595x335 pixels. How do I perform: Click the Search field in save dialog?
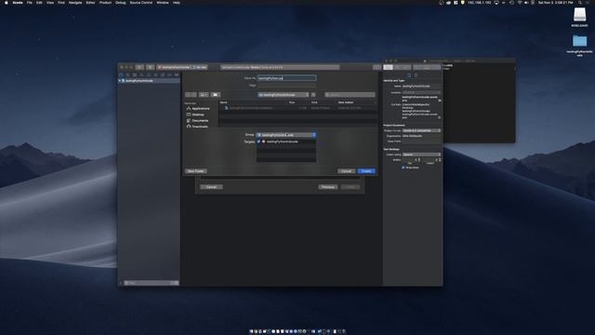[350, 95]
